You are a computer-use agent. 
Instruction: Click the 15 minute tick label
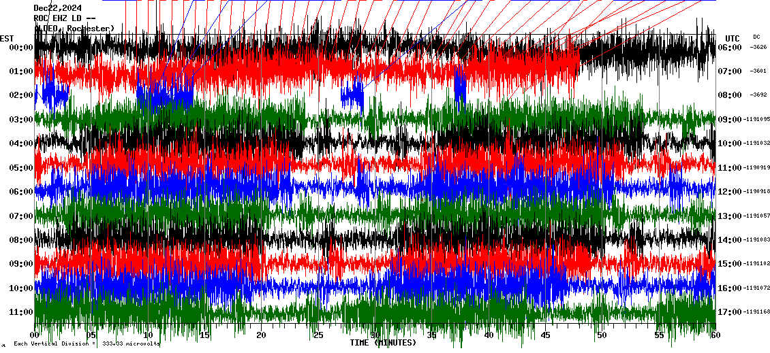click(205, 335)
